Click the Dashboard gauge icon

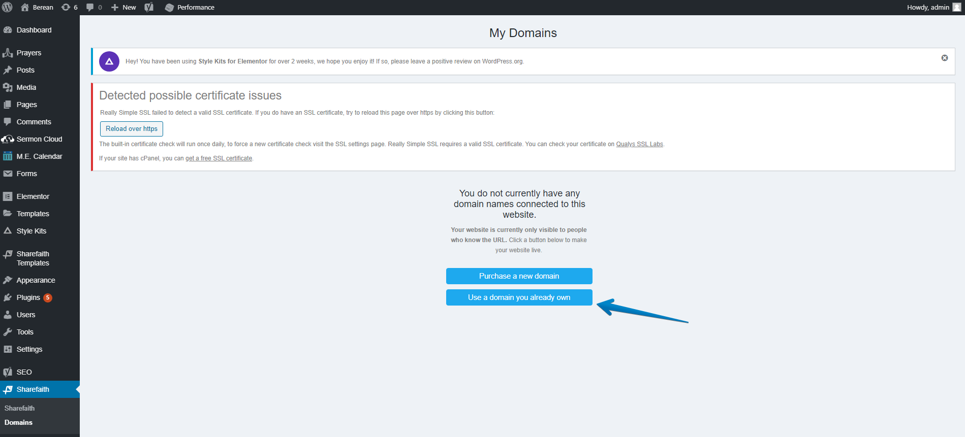pyautogui.click(x=8, y=30)
